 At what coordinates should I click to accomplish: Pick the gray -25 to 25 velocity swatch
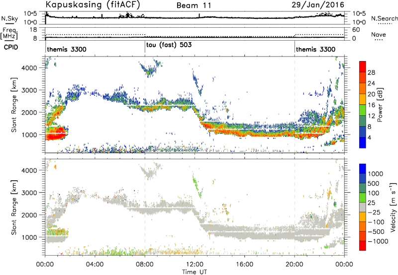pyautogui.click(x=363, y=207)
